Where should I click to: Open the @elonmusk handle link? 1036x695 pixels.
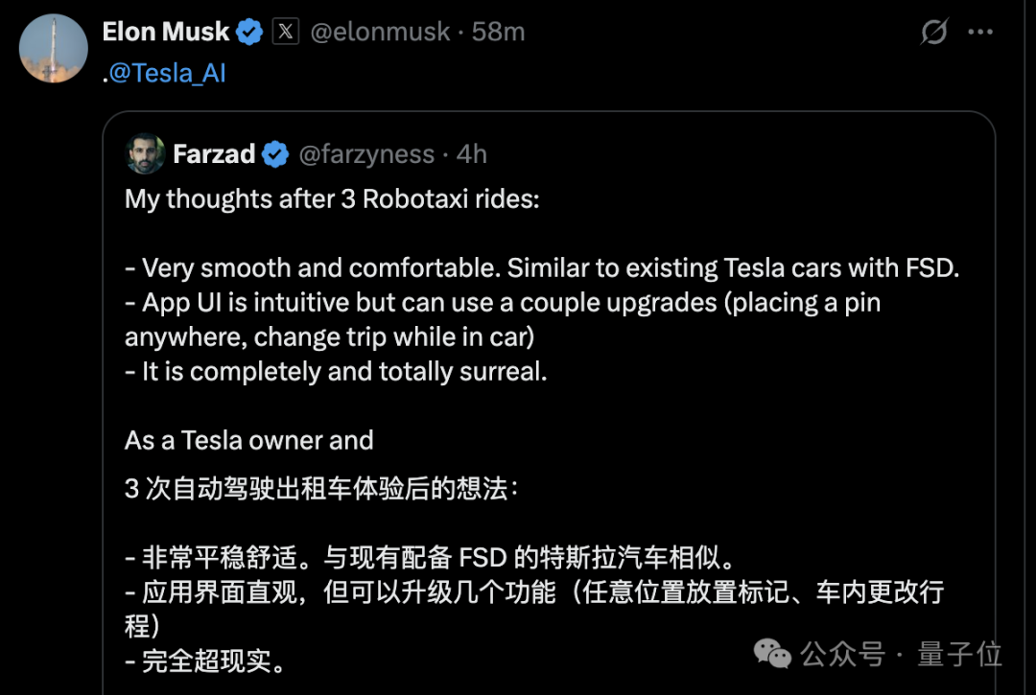pyautogui.click(x=380, y=32)
